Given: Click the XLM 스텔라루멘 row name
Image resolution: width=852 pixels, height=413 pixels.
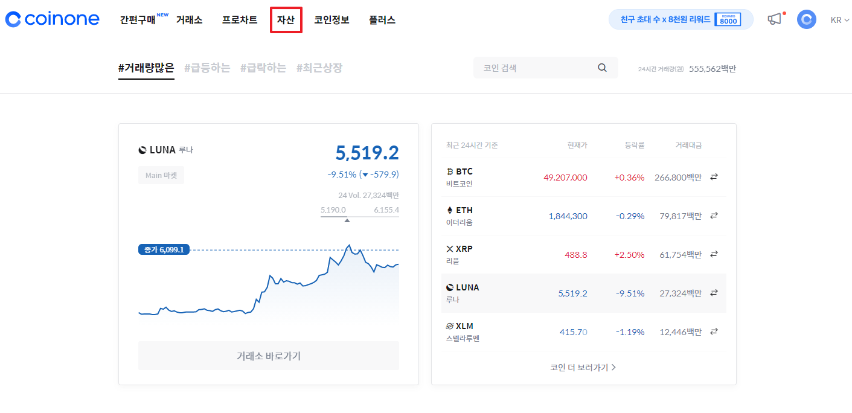Looking at the screenshot, I should [463, 331].
